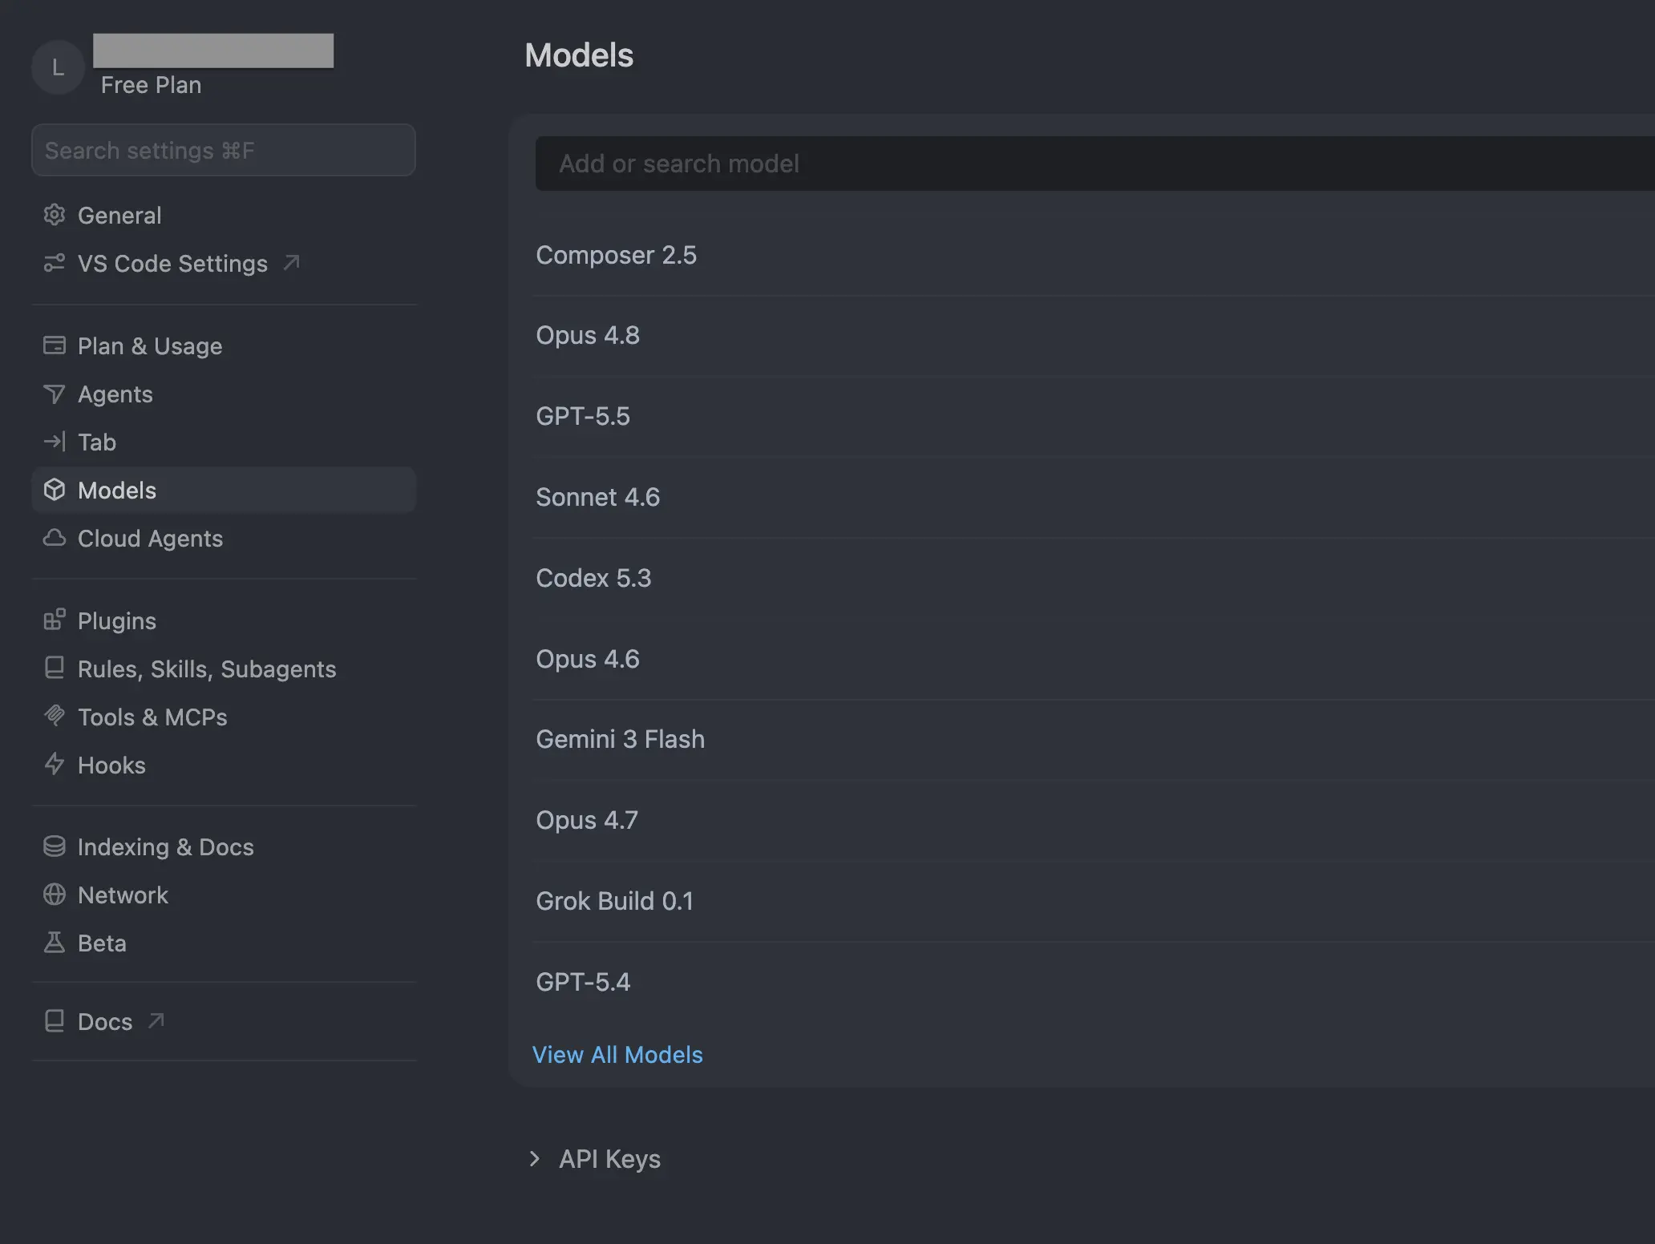Click the Plan & Usage card icon

tap(54, 345)
